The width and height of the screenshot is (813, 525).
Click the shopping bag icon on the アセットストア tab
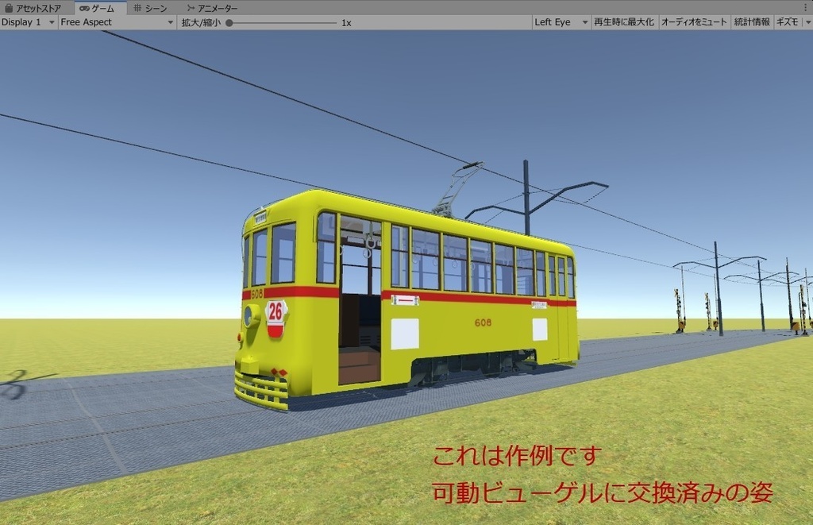(9, 7)
